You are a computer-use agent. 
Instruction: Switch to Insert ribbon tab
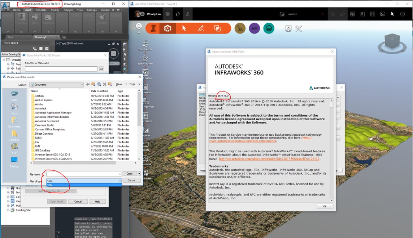pyautogui.click(x=28, y=10)
